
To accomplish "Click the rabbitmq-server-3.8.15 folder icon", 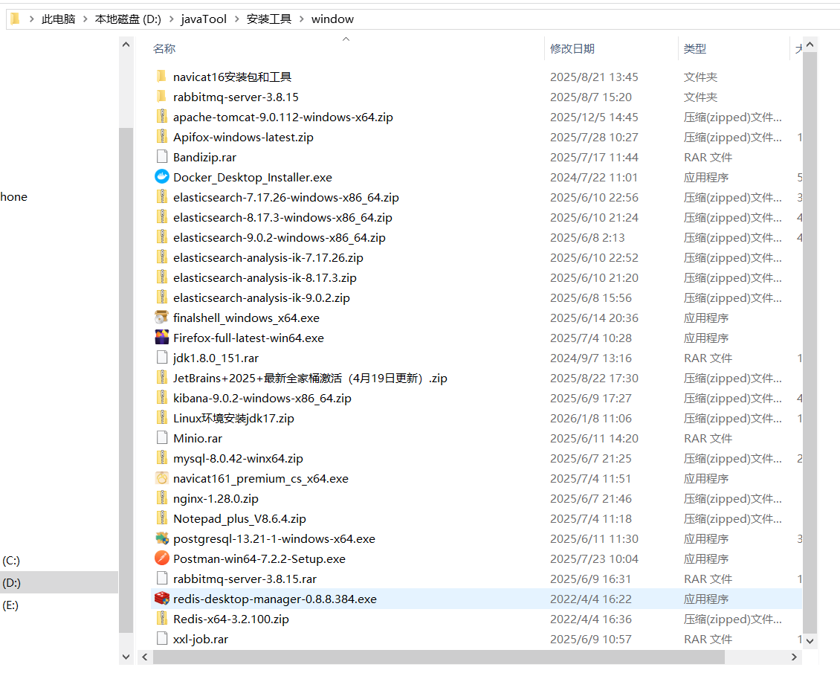I will [162, 97].
